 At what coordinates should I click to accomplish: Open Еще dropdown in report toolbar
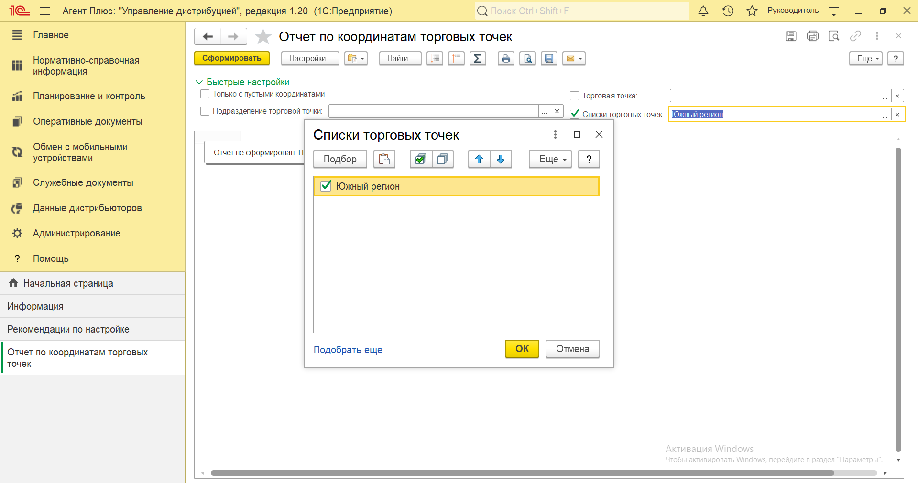pyautogui.click(x=866, y=58)
